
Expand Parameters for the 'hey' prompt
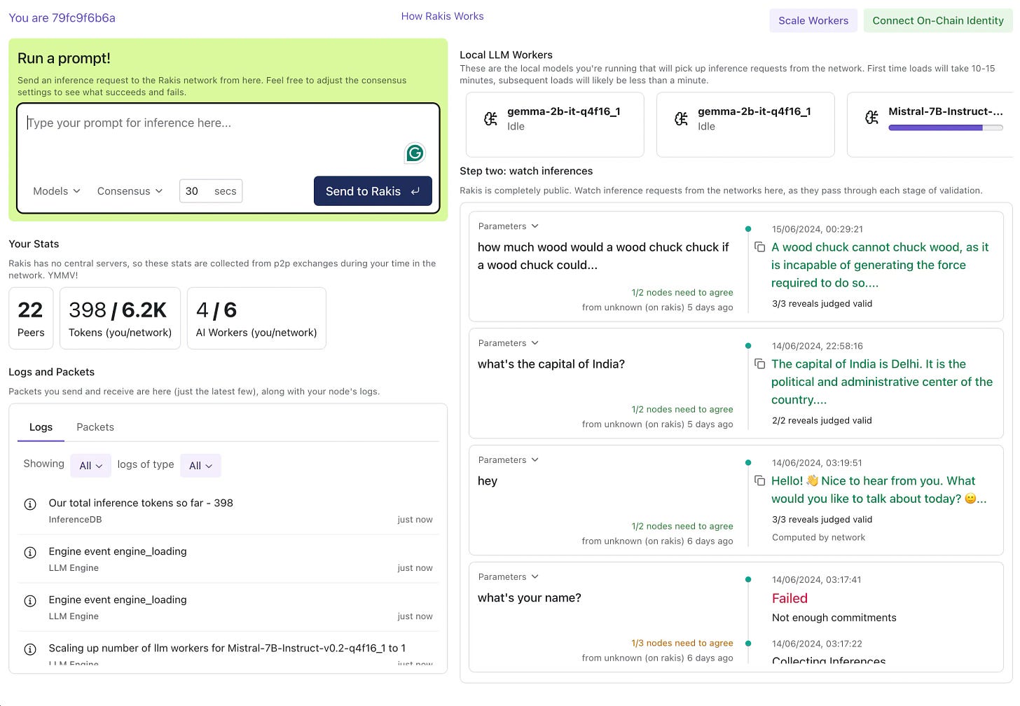pos(509,460)
